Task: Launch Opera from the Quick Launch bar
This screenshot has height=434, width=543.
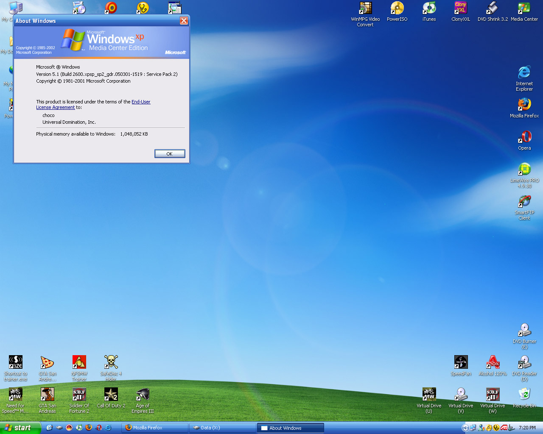Action: pos(98,428)
